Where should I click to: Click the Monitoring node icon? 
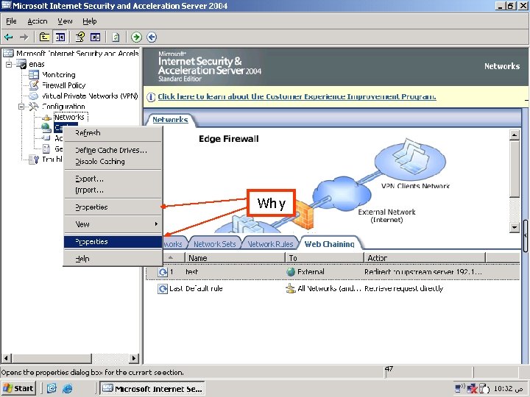(33, 74)
